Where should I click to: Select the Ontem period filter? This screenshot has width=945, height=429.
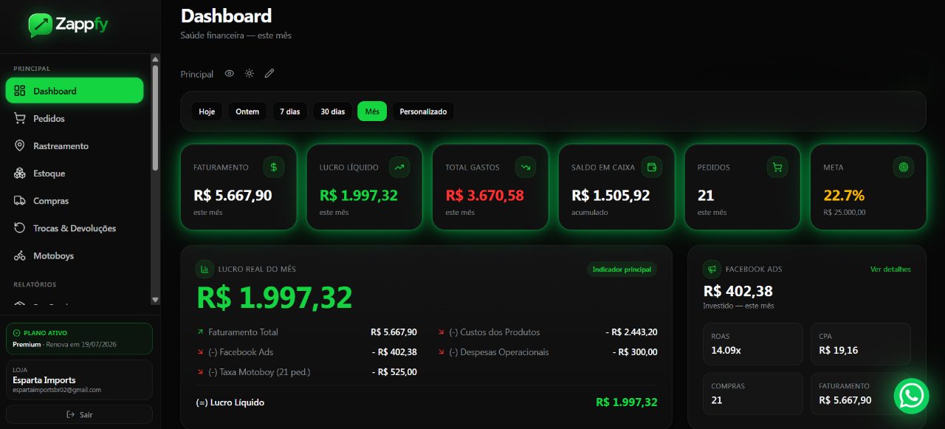[x=247, y=111]
